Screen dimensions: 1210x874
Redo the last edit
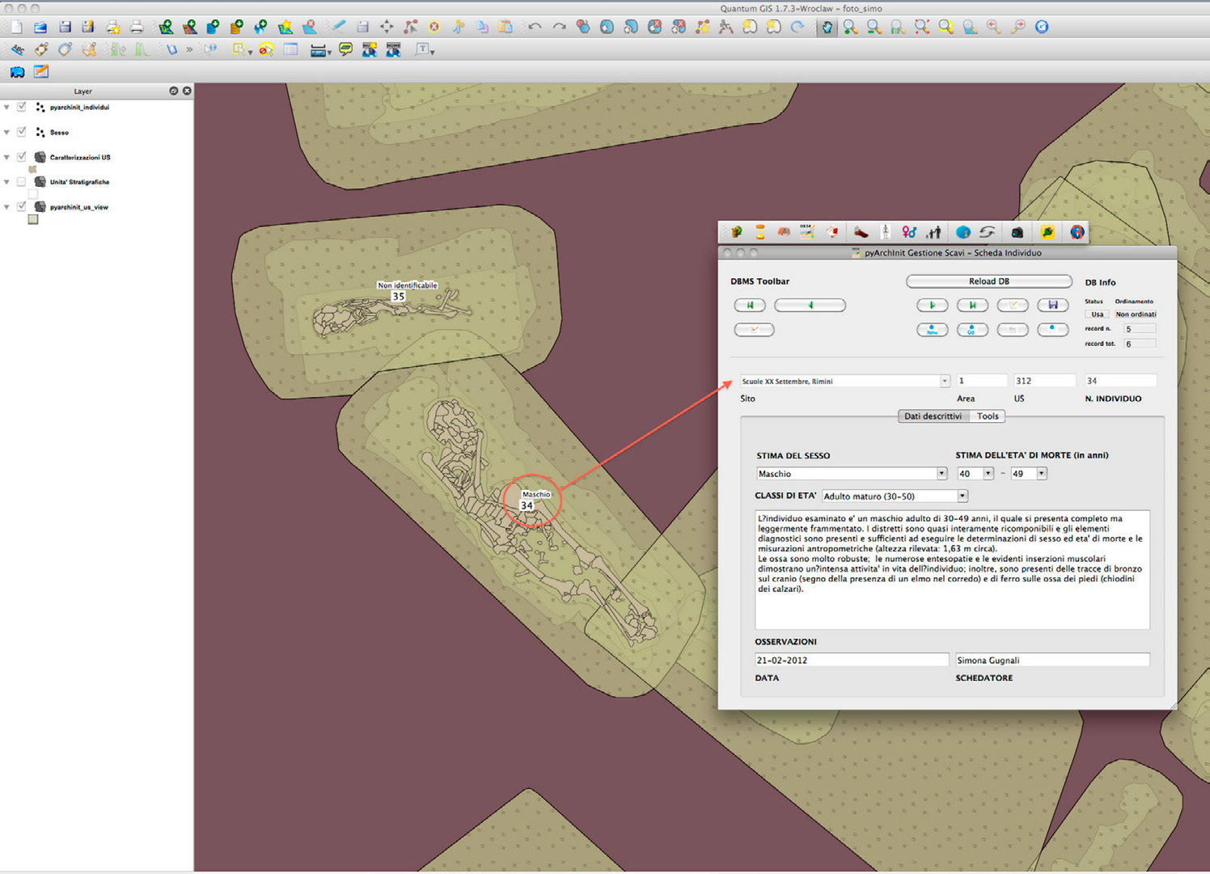pos(559,27)
